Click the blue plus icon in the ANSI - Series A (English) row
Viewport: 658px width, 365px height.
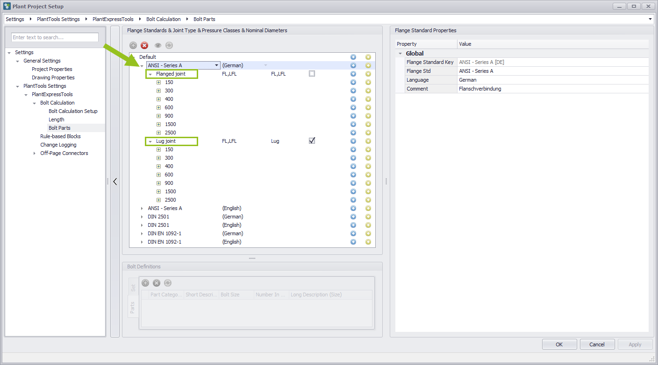point(353,208)
